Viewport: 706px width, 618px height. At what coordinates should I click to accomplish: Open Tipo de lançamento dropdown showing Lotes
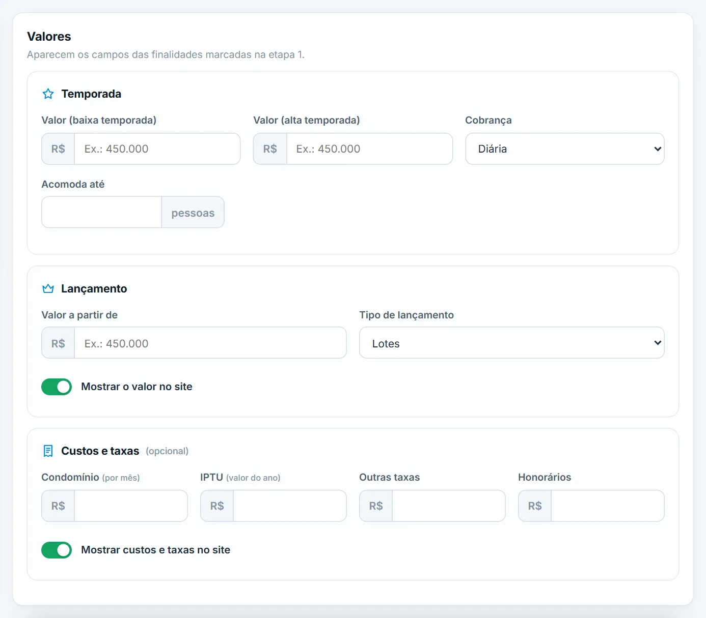coord(512,343)
